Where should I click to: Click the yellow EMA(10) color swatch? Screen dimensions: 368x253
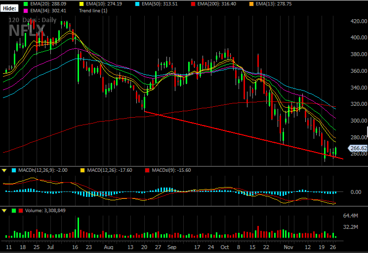pos(82,4)
